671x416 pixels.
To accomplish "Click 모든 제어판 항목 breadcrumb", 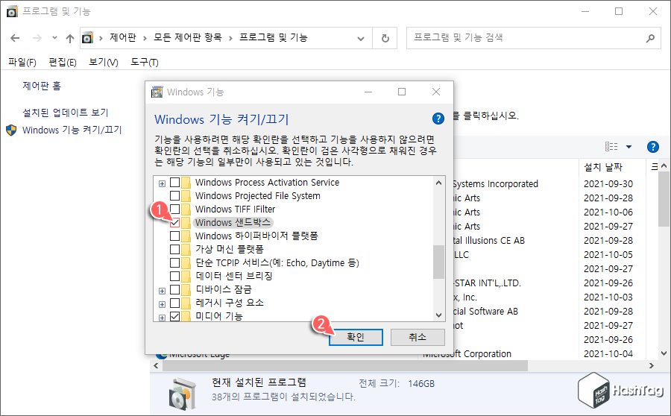I will [187, 38].
